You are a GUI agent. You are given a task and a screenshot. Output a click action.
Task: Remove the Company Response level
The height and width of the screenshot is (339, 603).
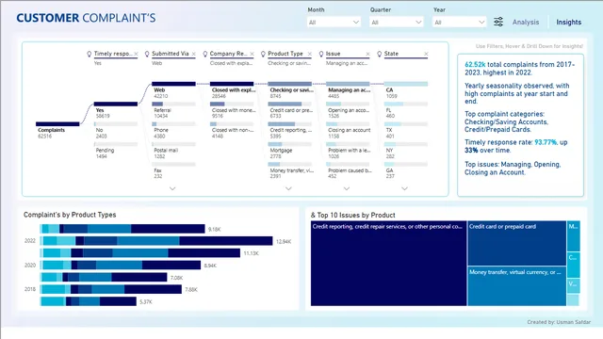pyautogui.click(x=252, y=55)
